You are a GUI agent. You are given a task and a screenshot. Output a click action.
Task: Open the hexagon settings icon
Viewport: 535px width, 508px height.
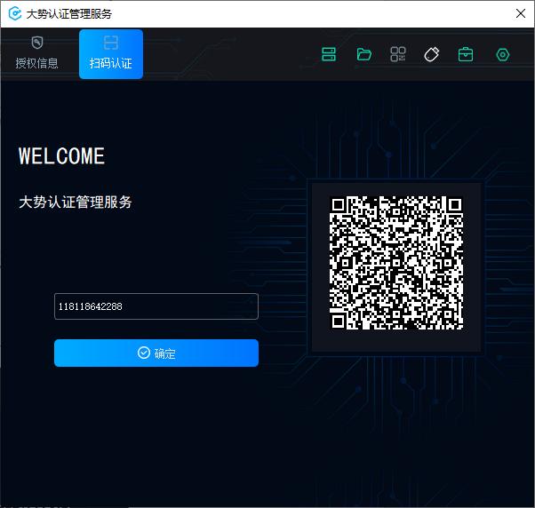click(503, 54)
